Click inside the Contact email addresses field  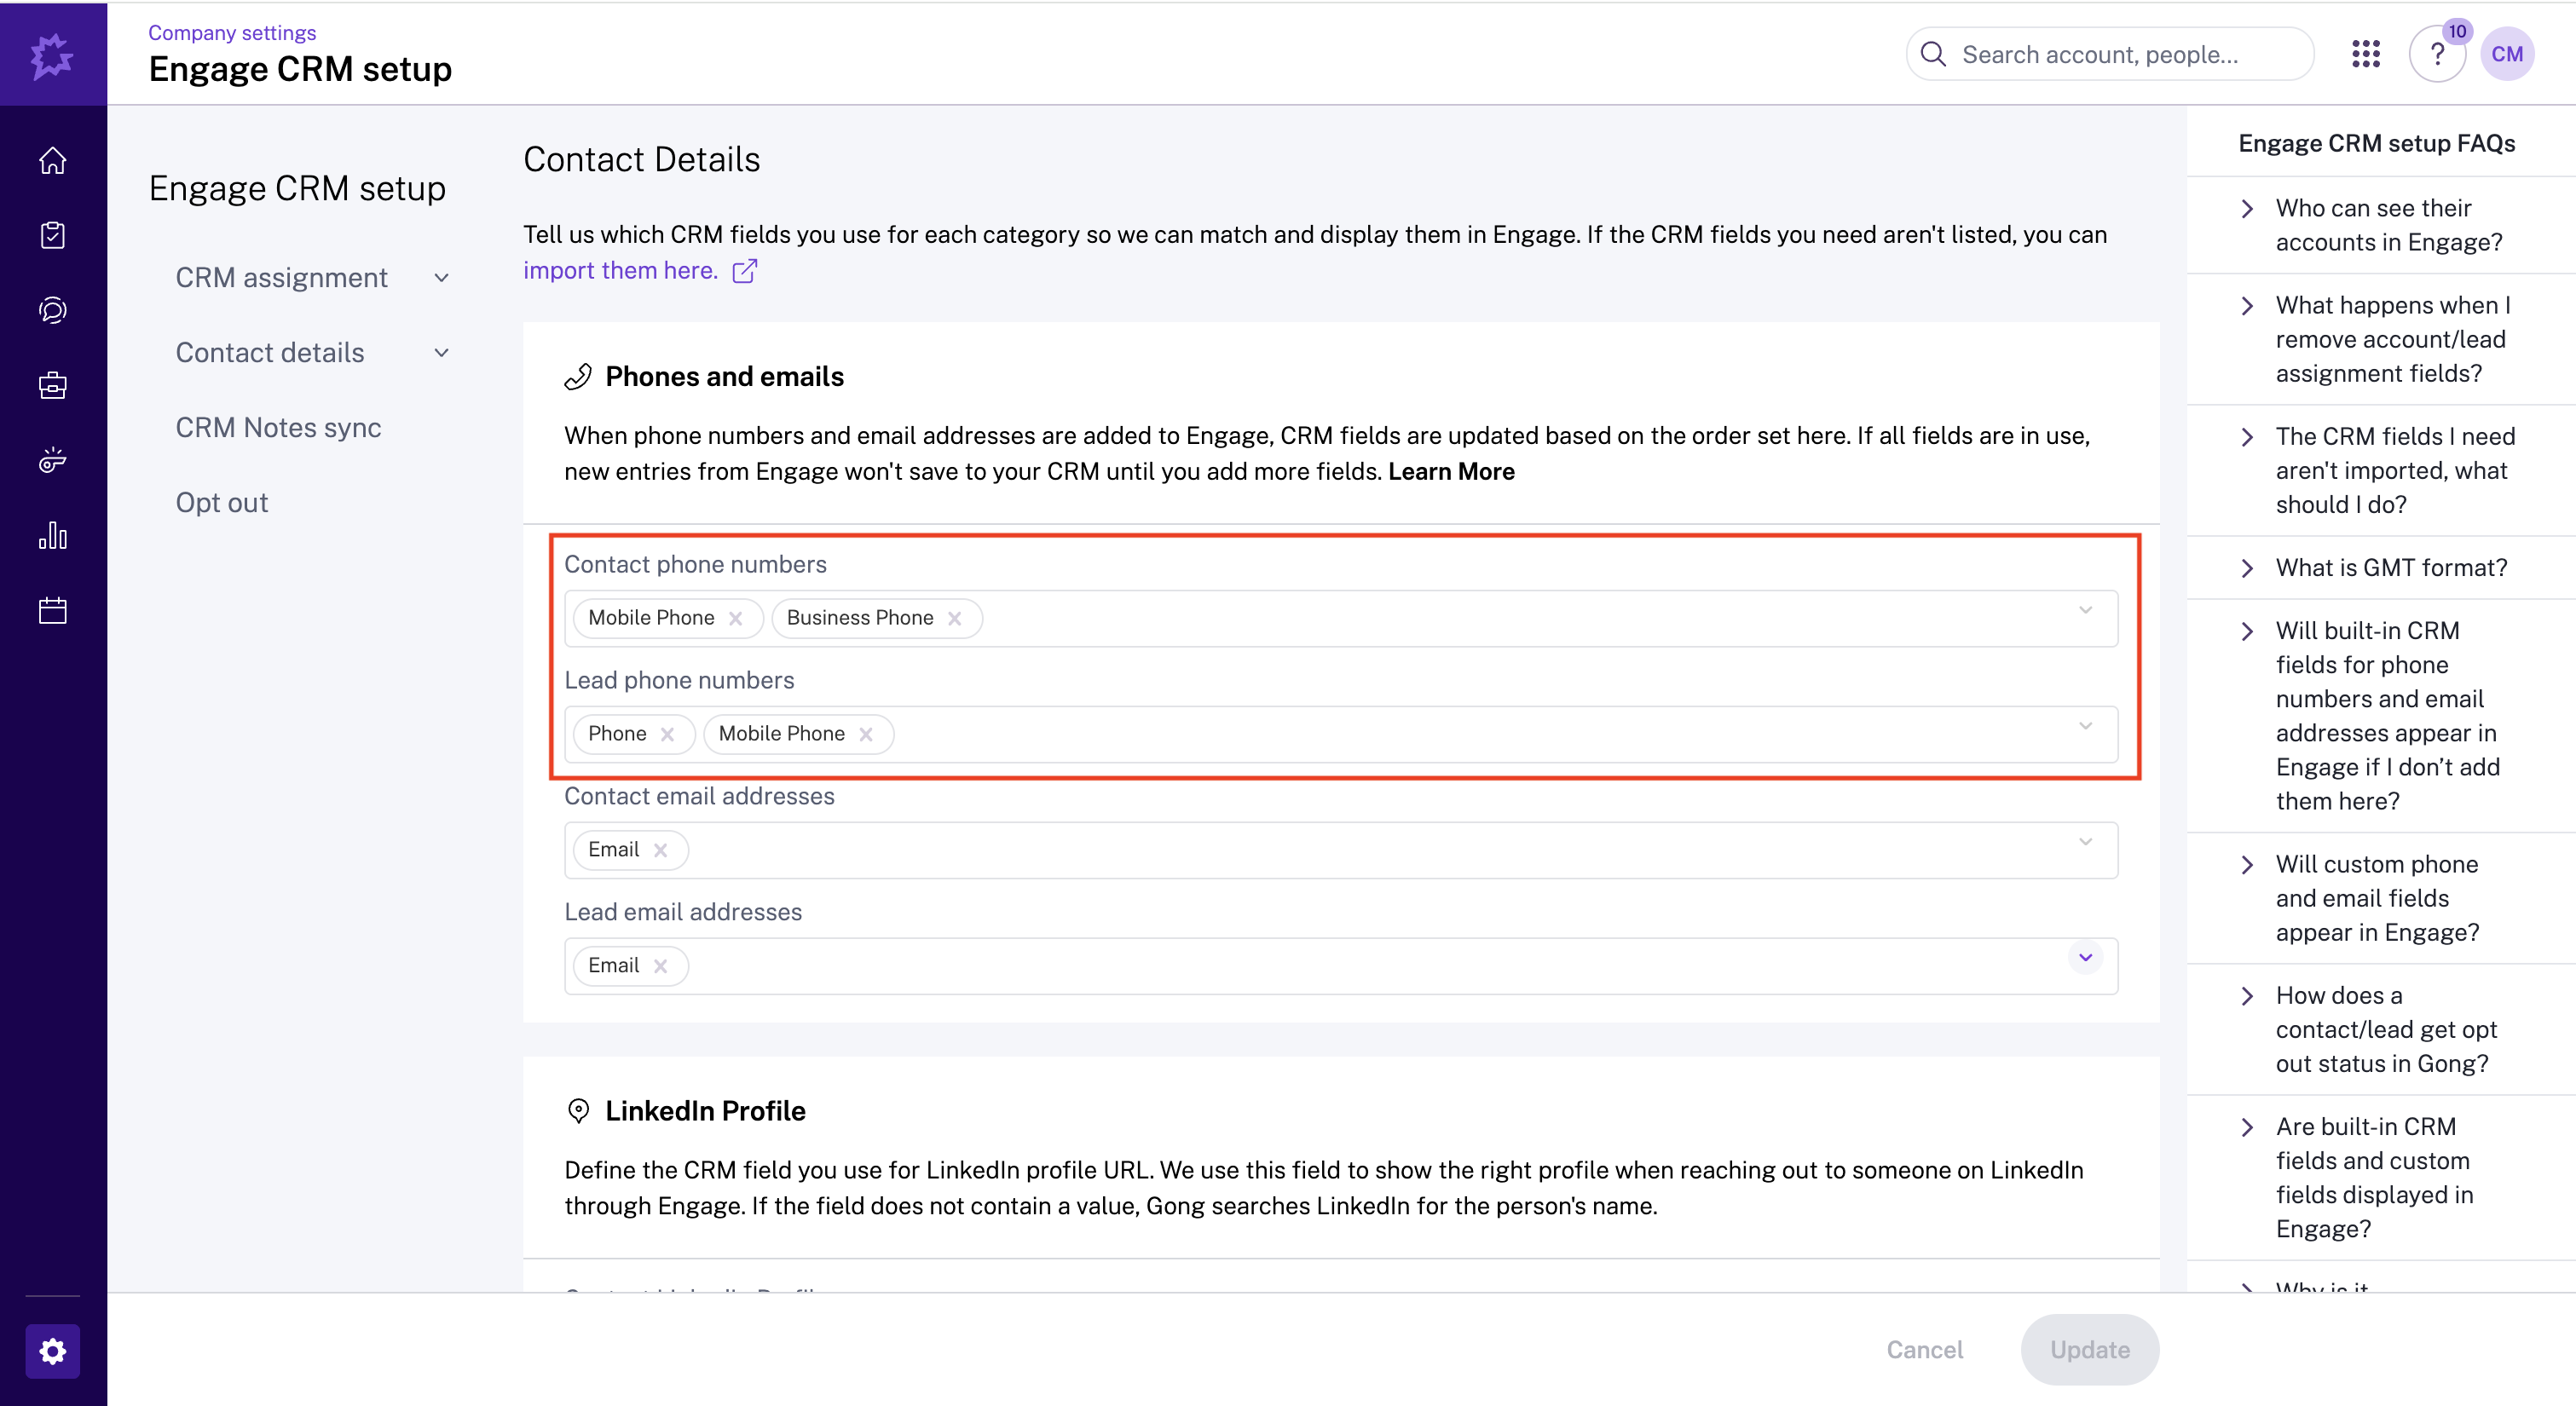coord(1341,850)
